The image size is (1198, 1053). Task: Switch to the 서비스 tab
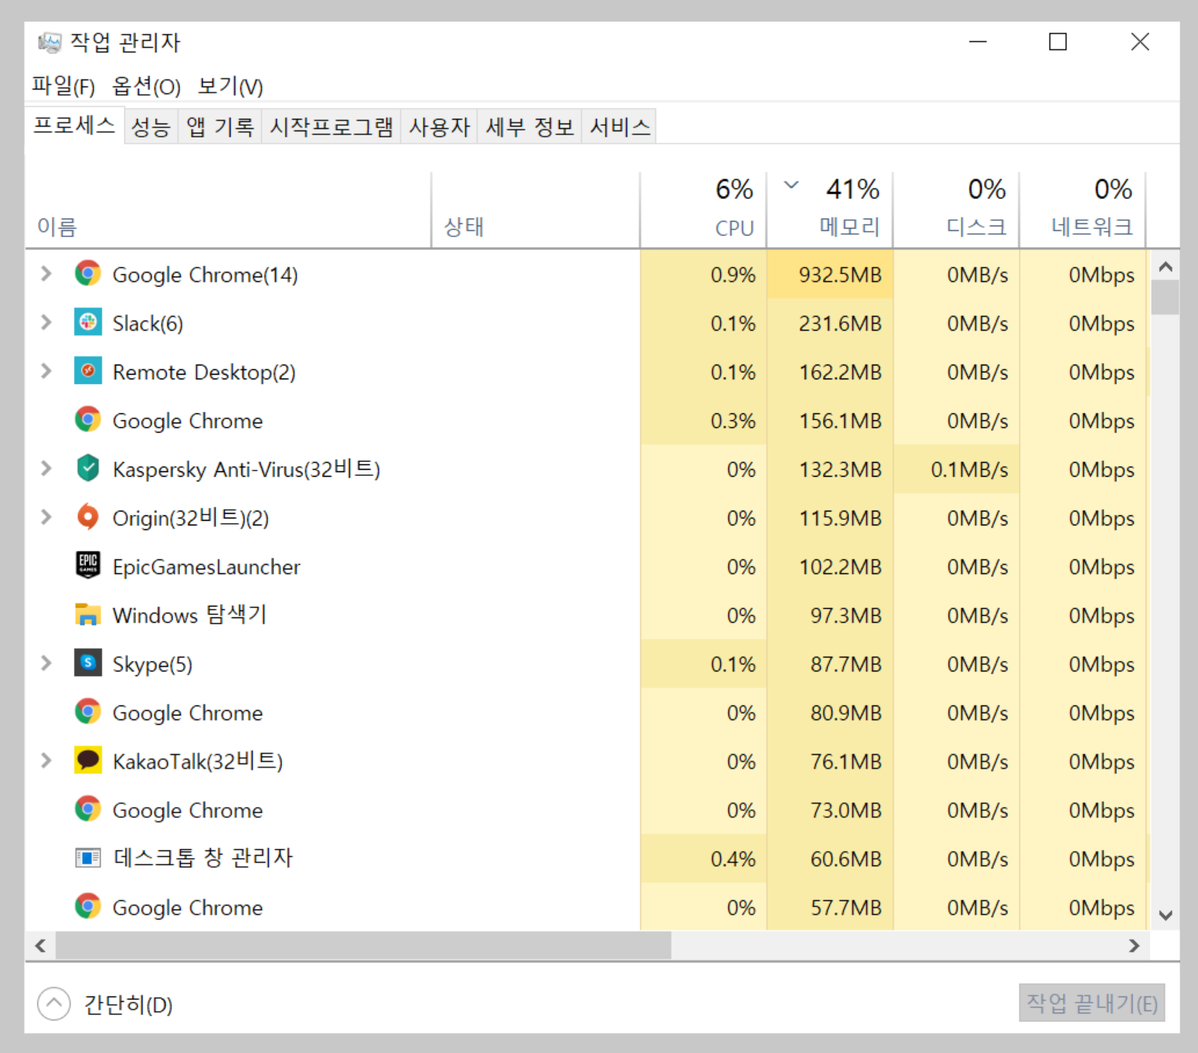[x=619, y=127]
